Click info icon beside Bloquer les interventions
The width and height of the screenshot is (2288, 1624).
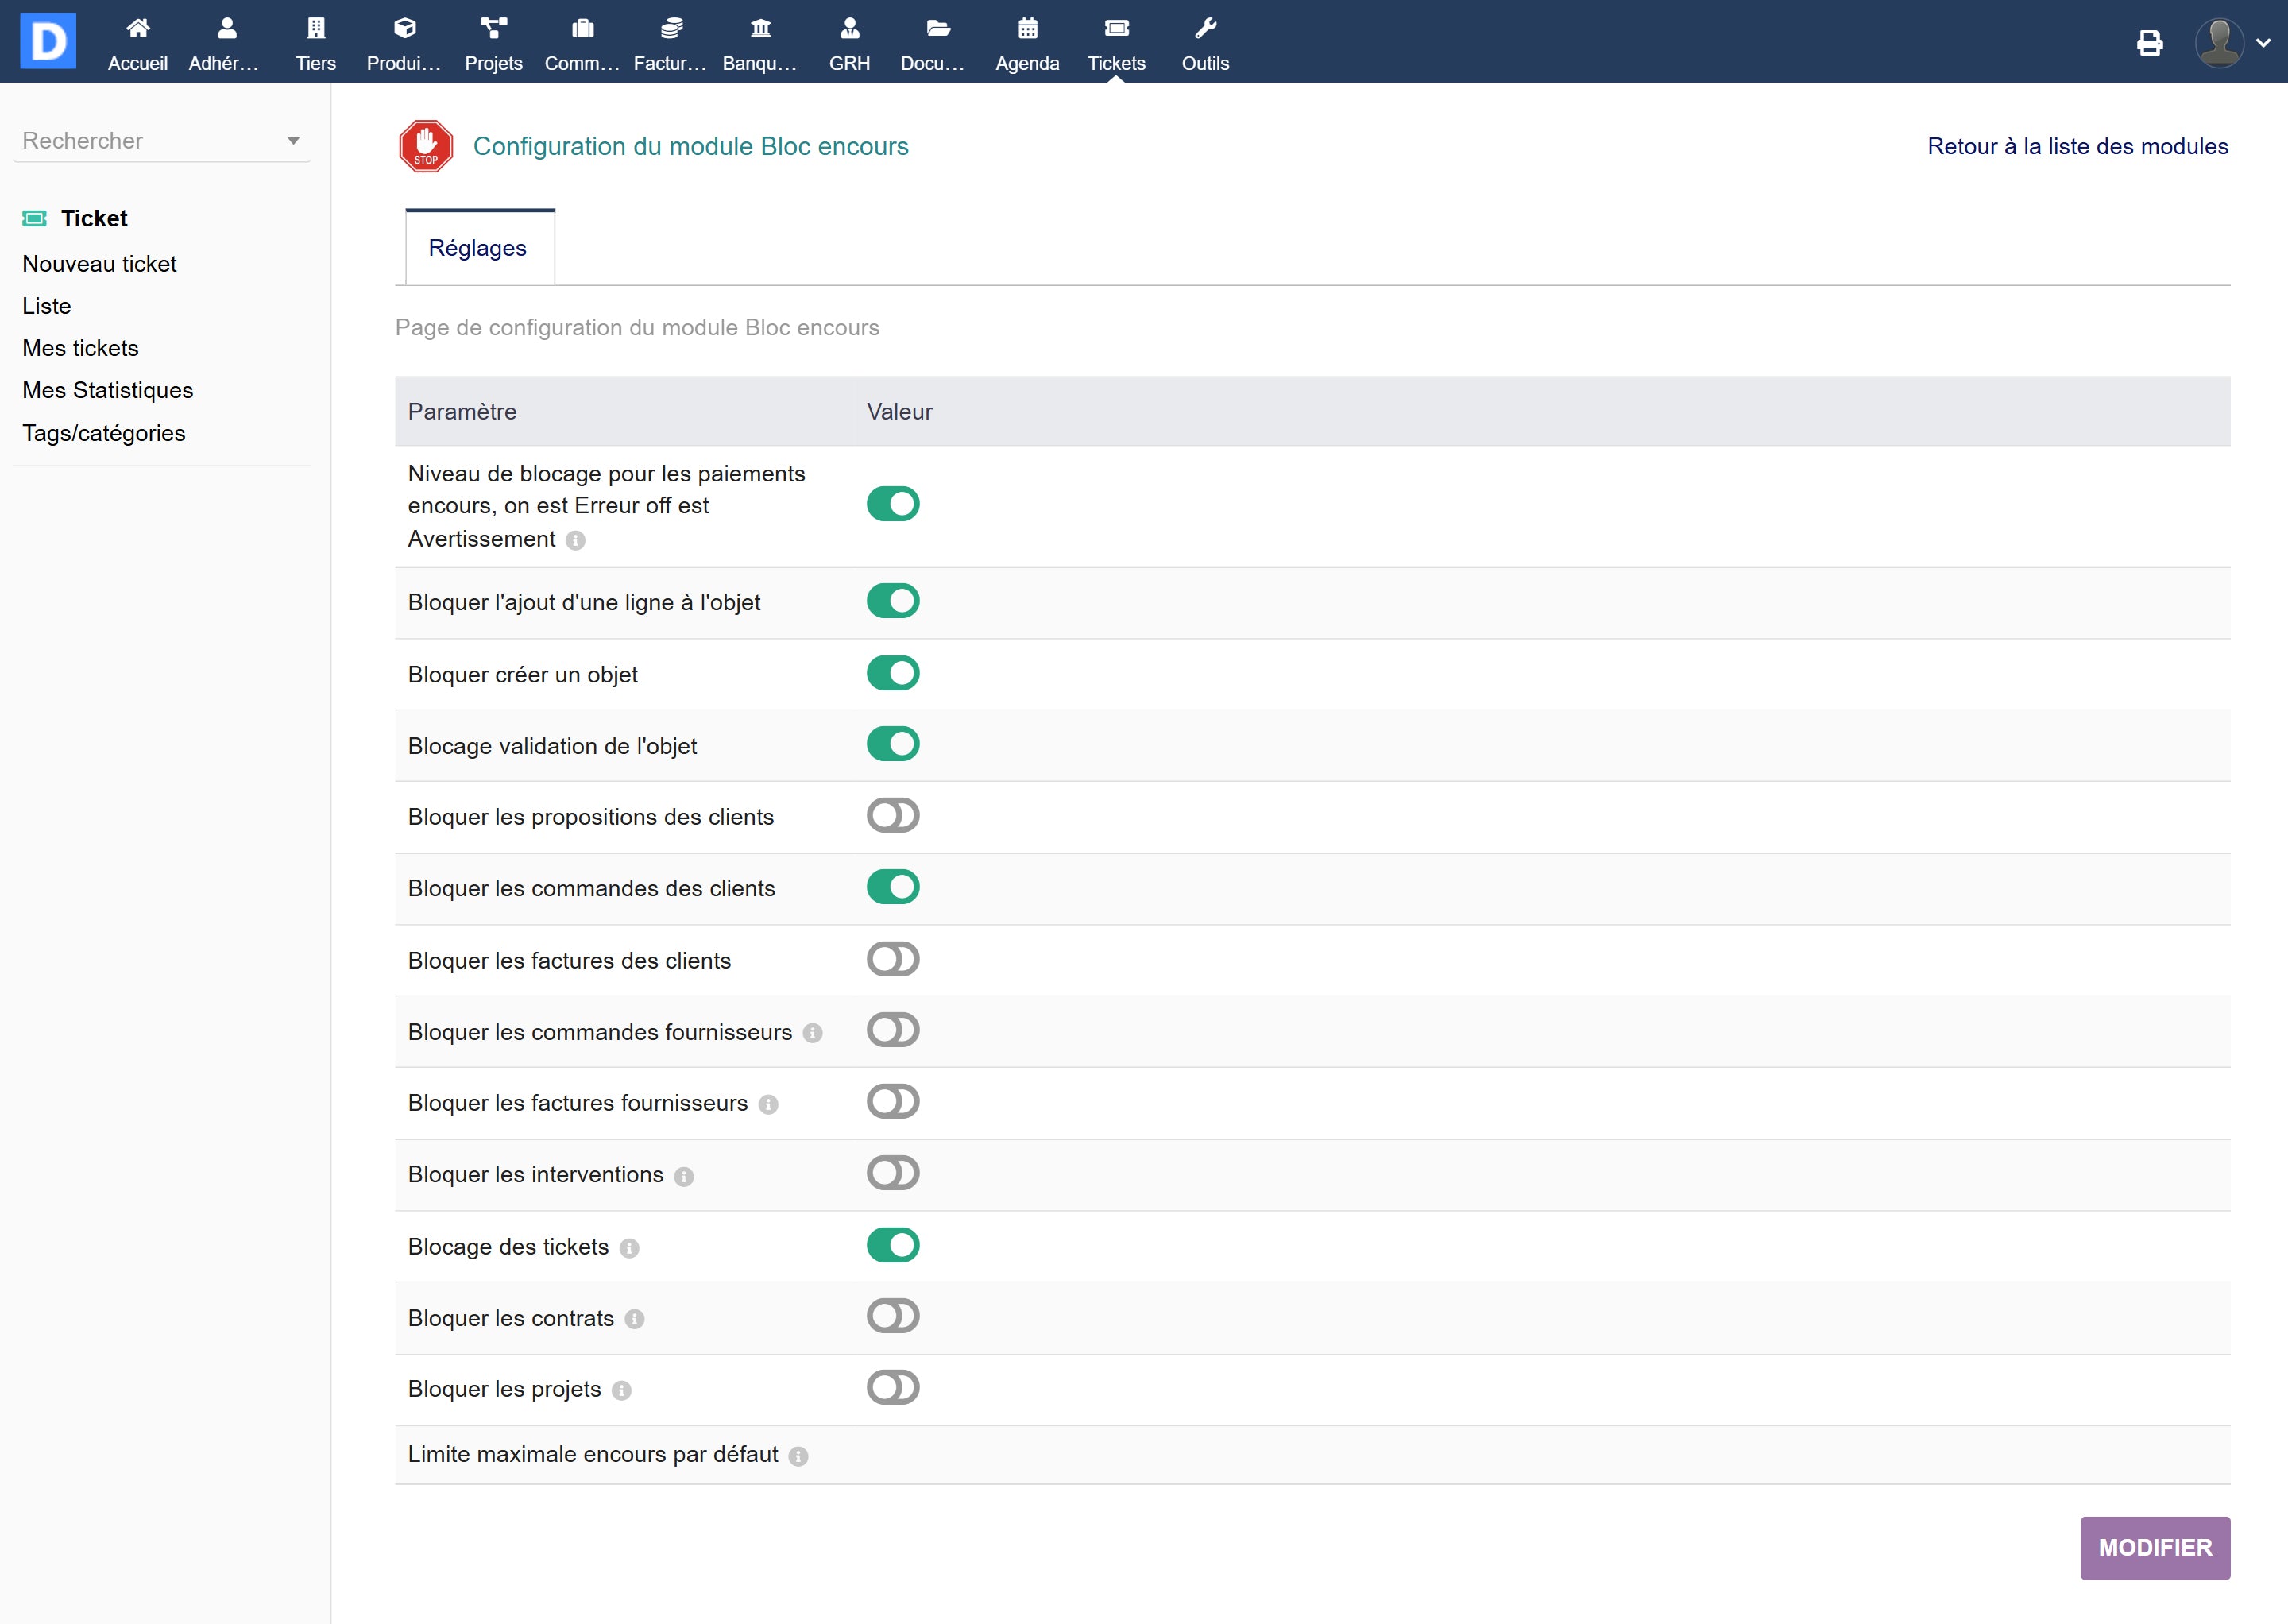pyautogui.click(x=684, y=1177)
